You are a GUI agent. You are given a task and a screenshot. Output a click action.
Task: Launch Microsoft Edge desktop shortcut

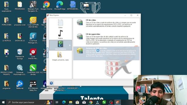pyautogui.click(x=60, y=6)
